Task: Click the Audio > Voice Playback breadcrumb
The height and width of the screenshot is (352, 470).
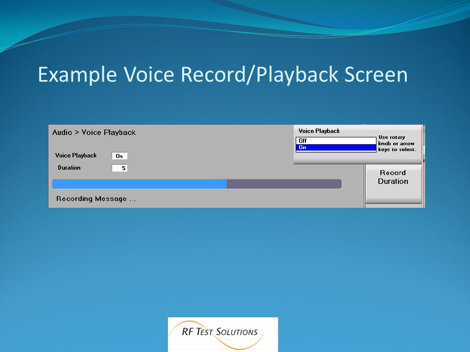Action: (x=94, y=132)
